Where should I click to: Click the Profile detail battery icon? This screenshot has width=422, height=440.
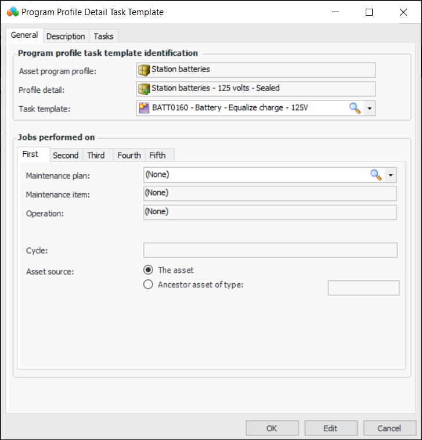(144, 89)
